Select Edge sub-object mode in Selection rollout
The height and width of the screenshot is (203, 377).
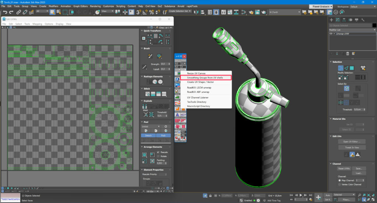(346, 68)
